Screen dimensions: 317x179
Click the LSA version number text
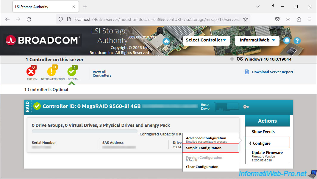coord(141,37)
